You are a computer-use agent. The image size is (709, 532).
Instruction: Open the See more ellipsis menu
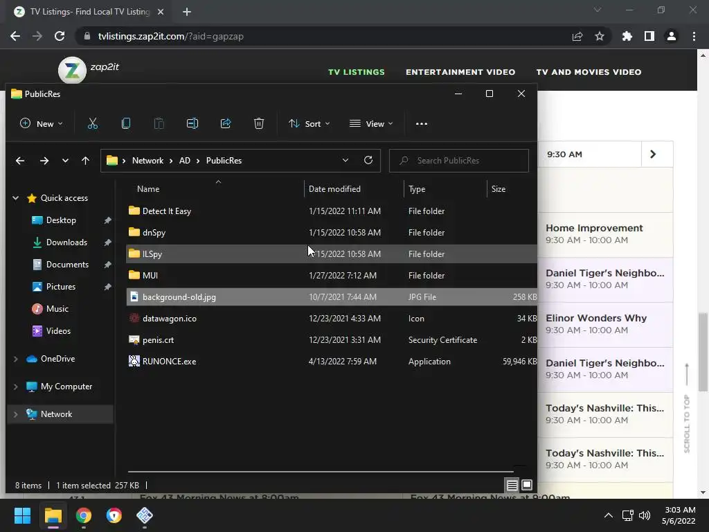[x=422, y=123]
